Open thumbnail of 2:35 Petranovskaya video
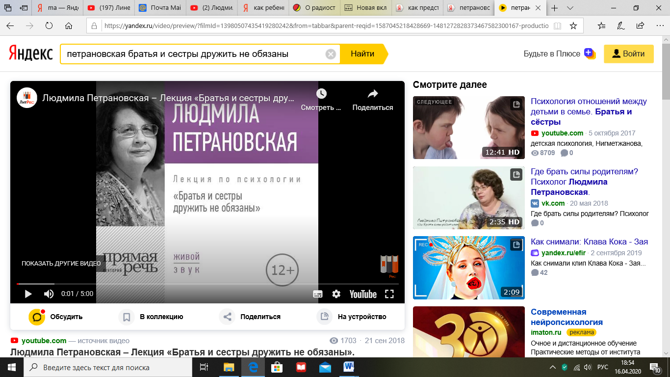 pos(468,198)
